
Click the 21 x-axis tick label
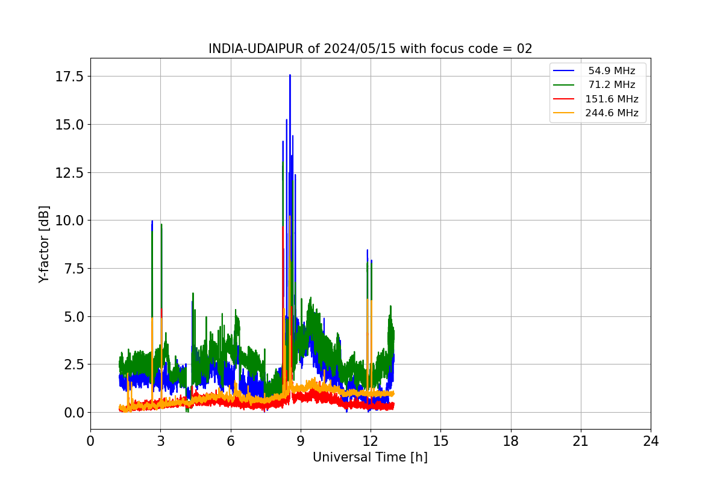click(x=581, y=441)
